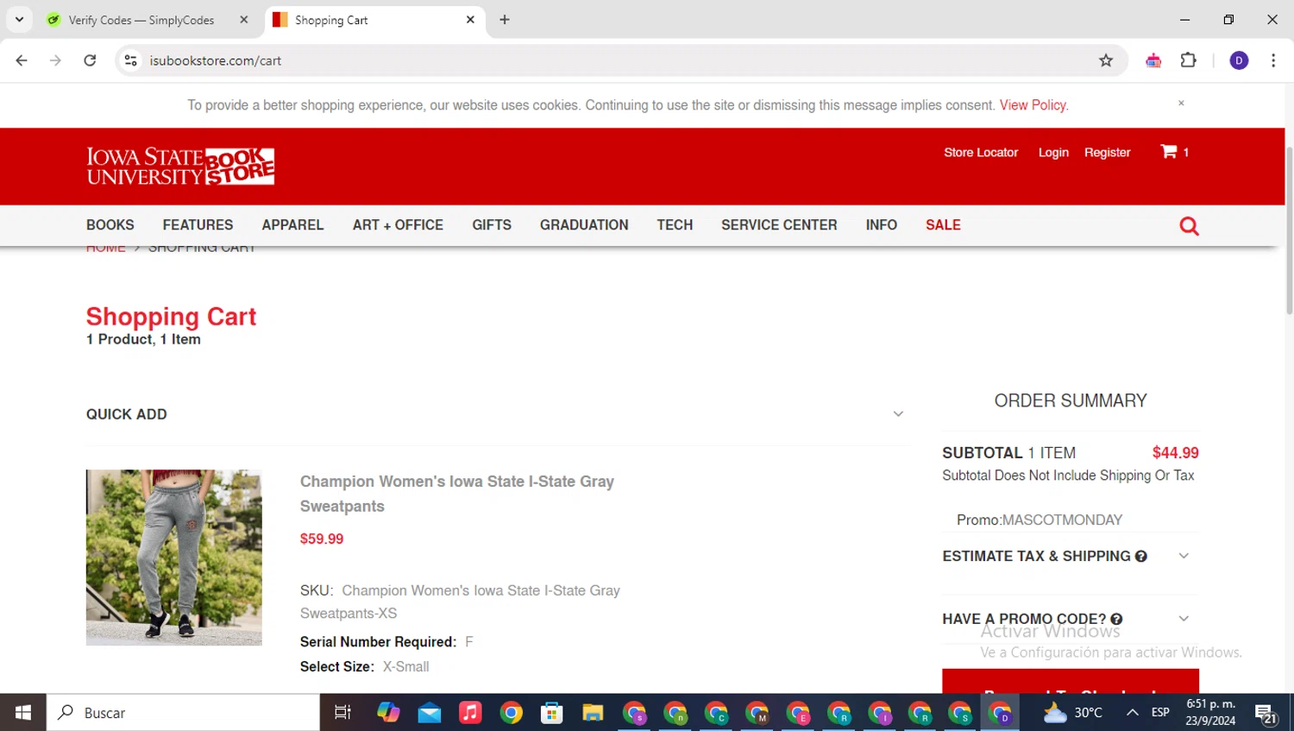Select the Shopping Cart browser tab
This screenshot has height=731, width=1294.
375,20
